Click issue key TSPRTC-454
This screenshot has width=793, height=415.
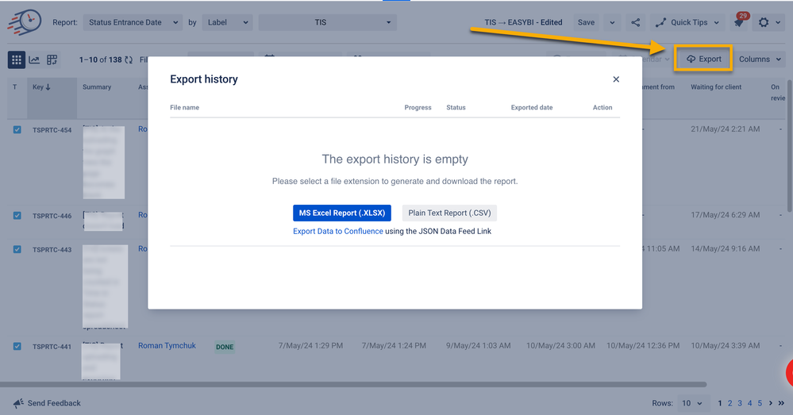pos(52,130)
